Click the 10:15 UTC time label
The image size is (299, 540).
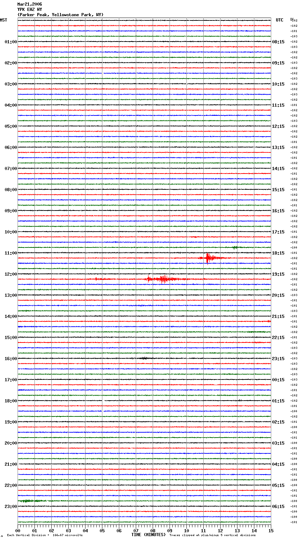(278, 84)
